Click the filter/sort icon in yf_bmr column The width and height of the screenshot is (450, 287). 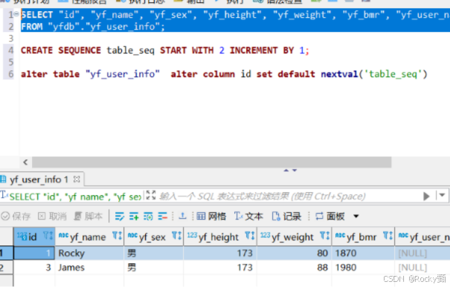[388, 236]
